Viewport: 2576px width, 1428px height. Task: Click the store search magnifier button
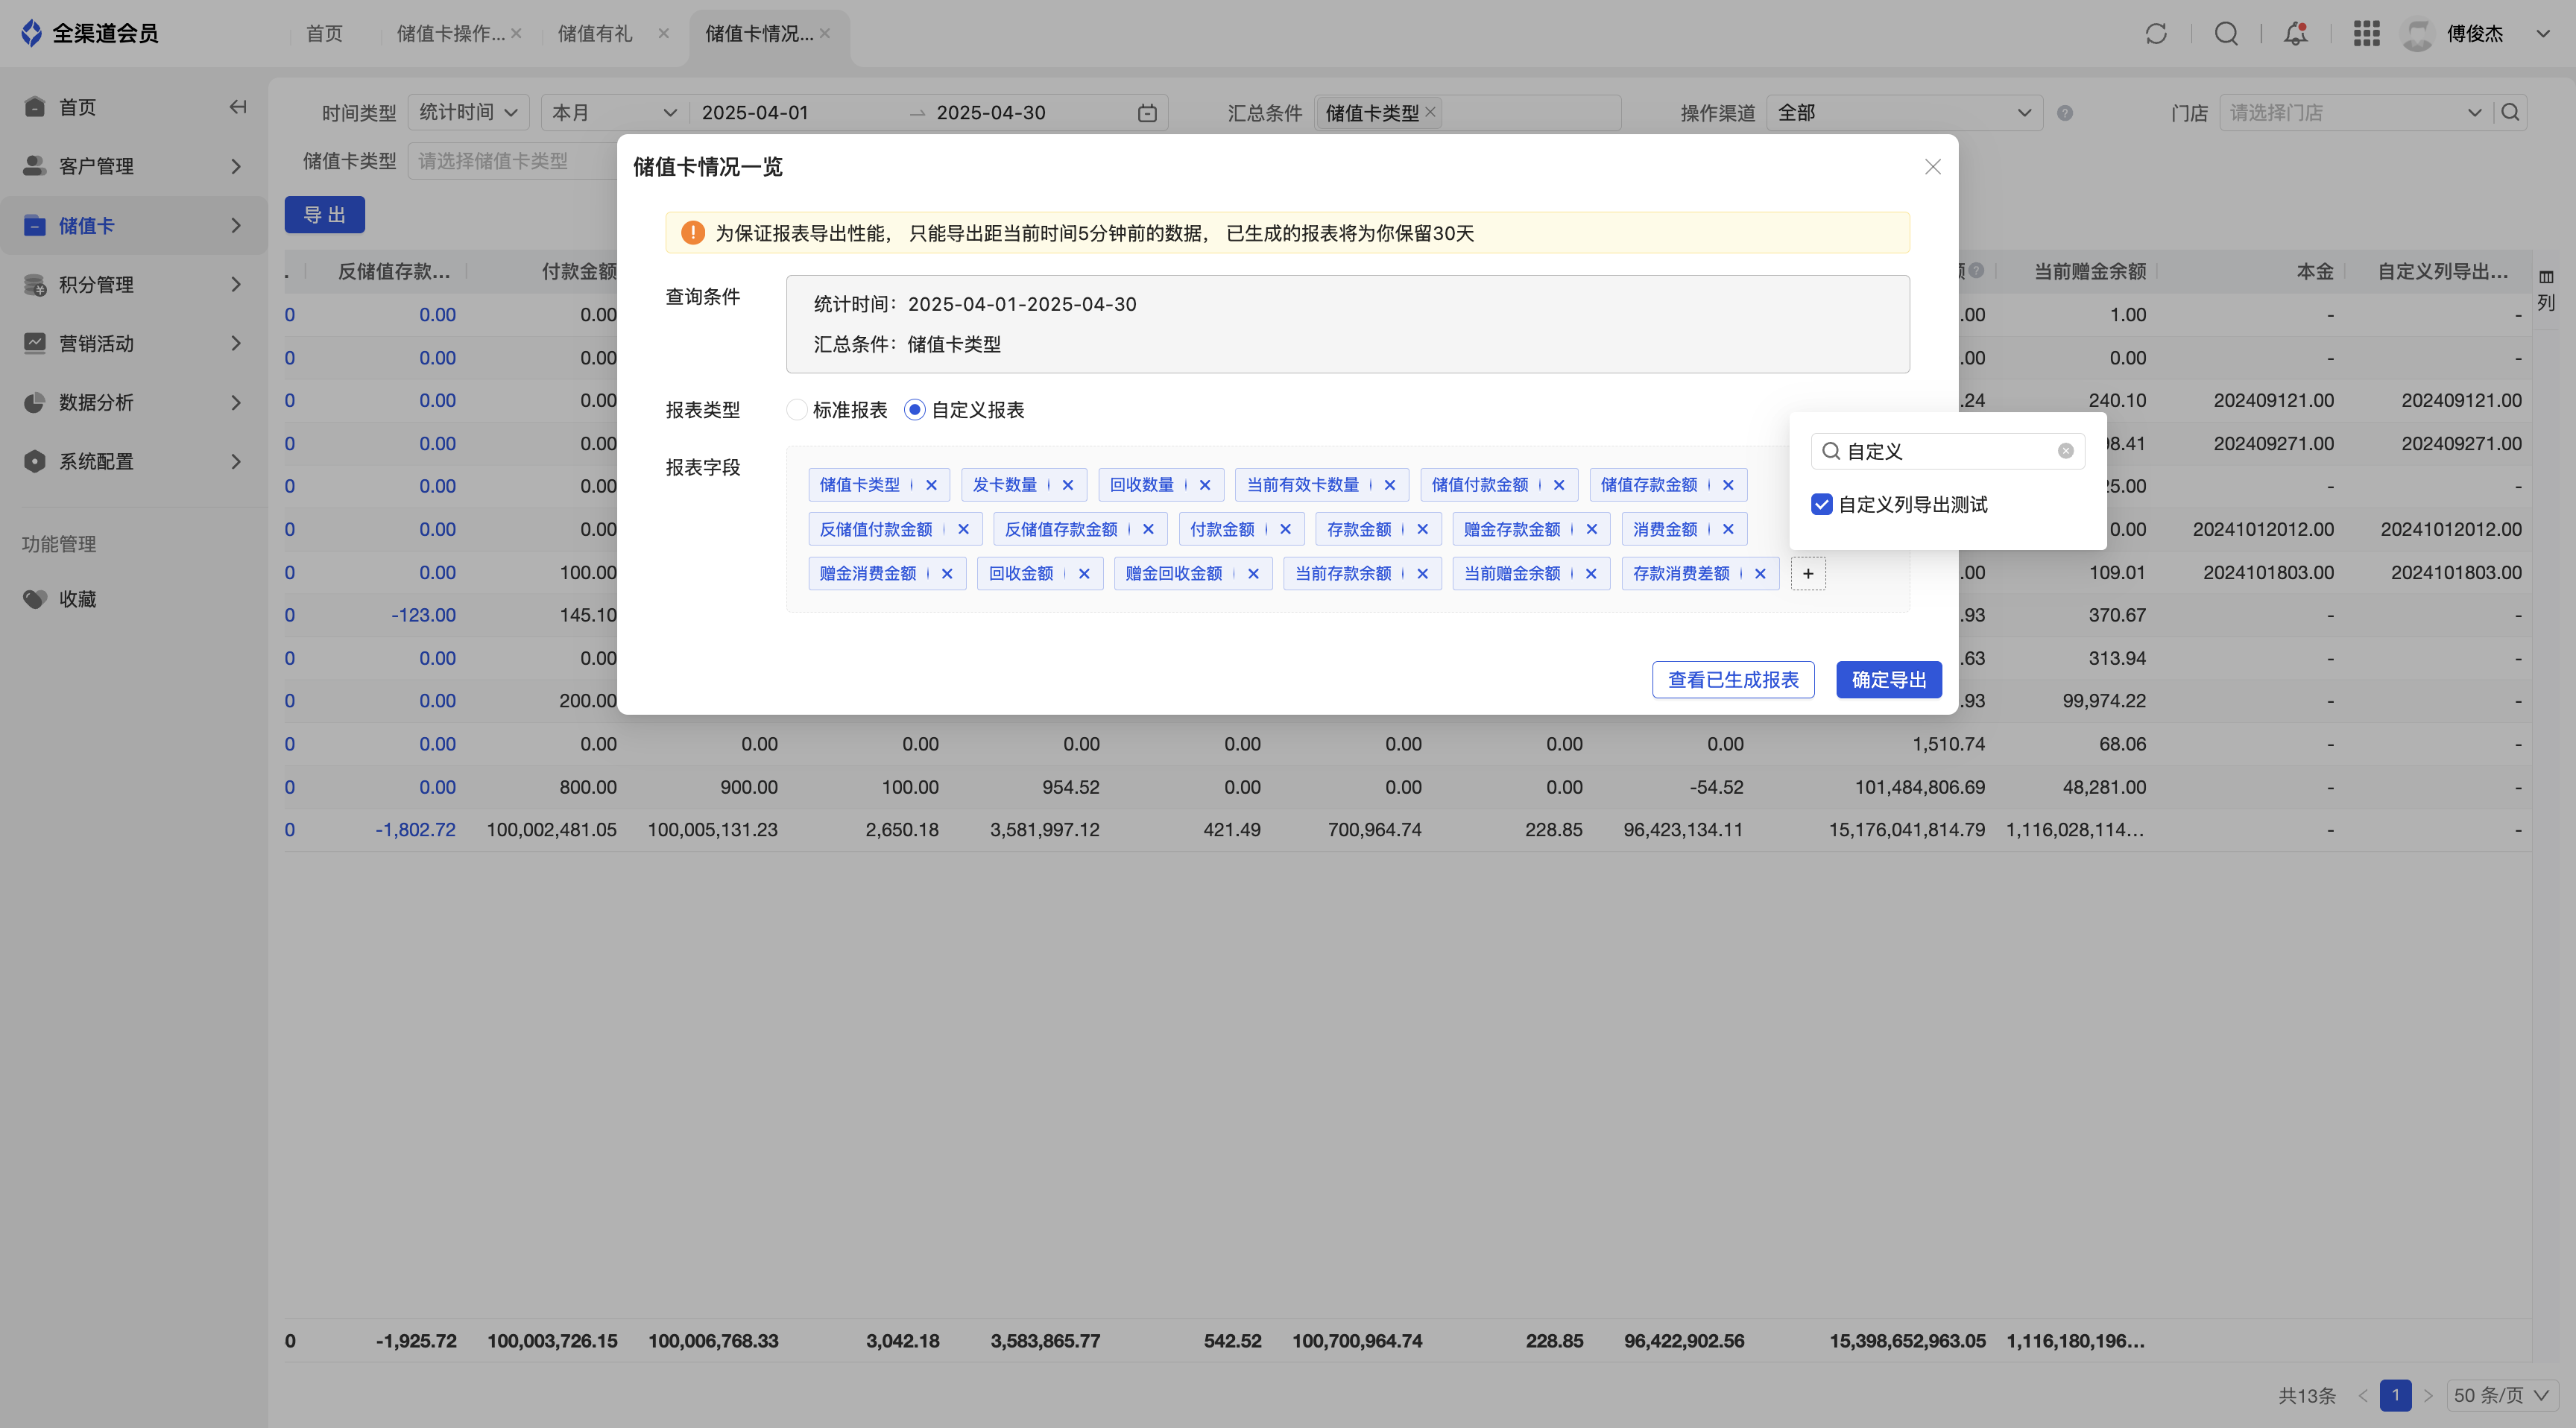[x=2510, y=113]
